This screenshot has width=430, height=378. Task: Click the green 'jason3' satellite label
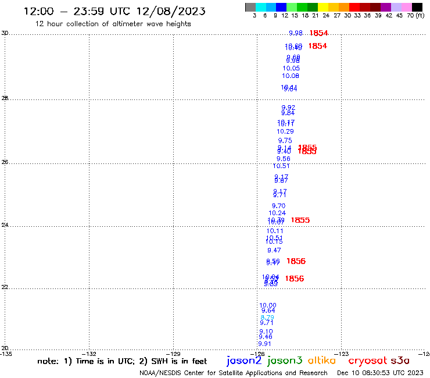click(x=285, y=361)
